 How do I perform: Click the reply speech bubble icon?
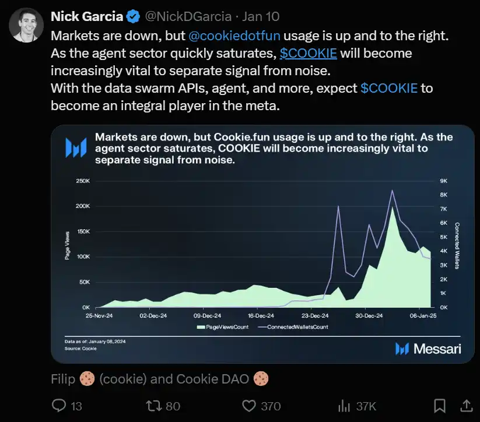(x=59, y=406)
